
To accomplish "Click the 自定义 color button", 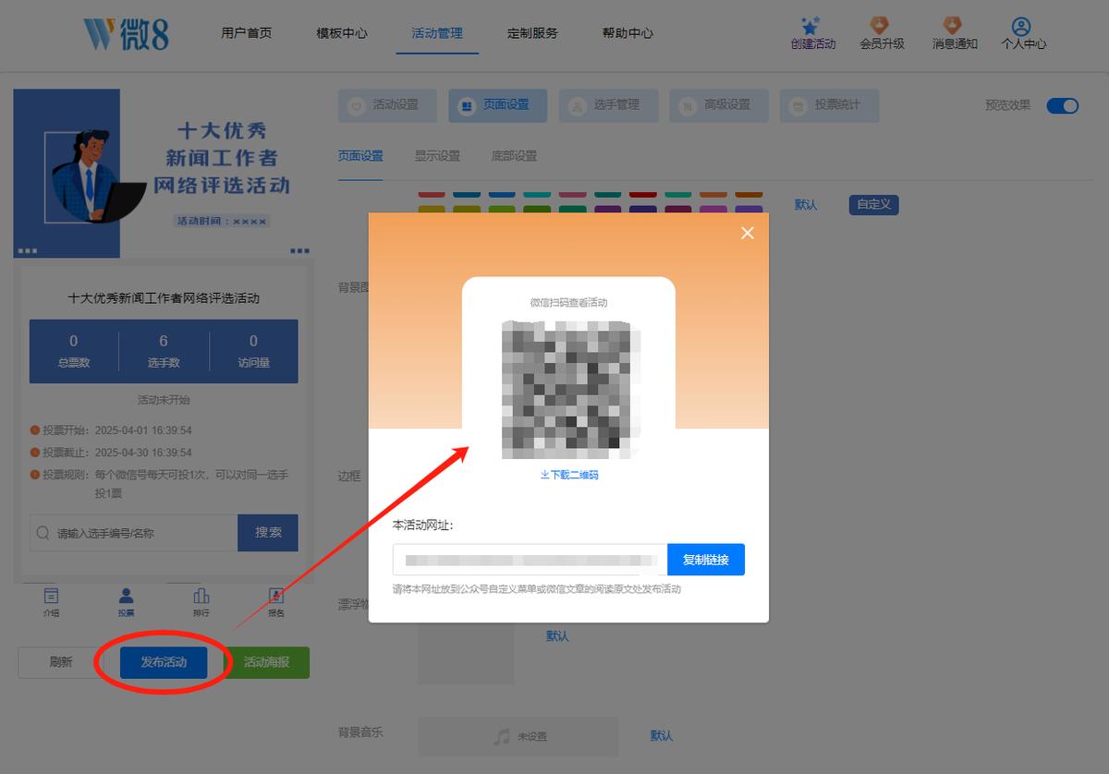I will [x=873, y=205].
